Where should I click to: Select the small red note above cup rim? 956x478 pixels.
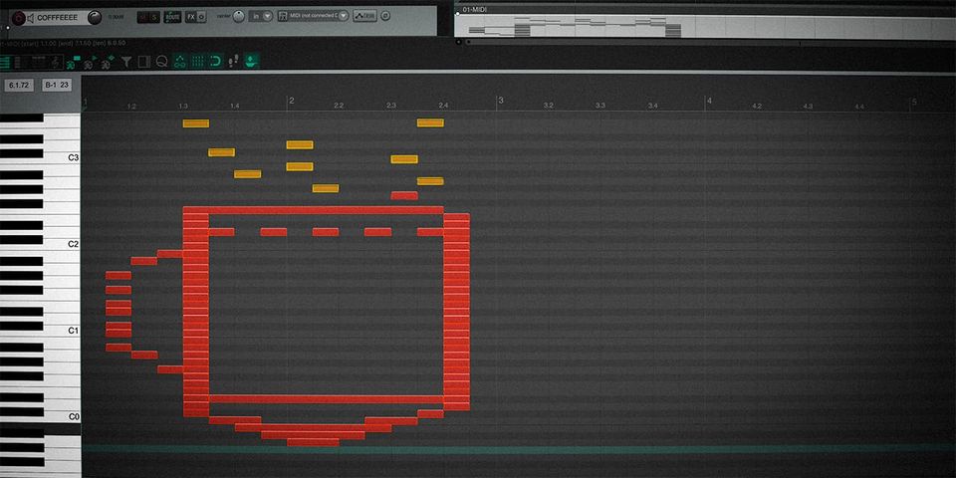click(x=404, y=196)
